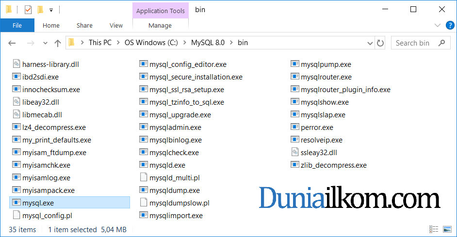Select the Application Tools contextual tab header

161,11
